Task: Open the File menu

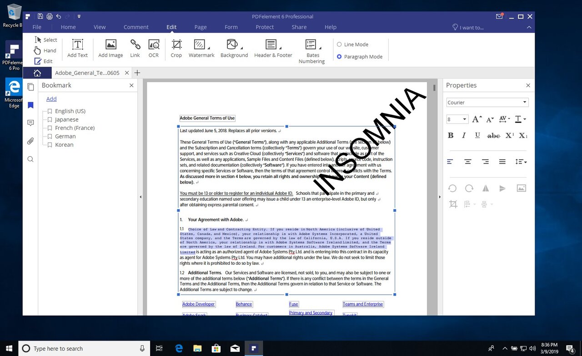Action: click(x=37, y=27)
